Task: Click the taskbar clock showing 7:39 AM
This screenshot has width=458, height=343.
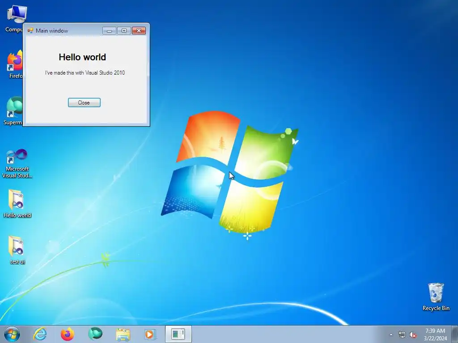Action: tap(435, 335)
